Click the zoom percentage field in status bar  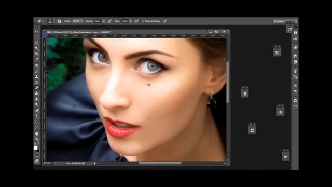tap(48, 163)
